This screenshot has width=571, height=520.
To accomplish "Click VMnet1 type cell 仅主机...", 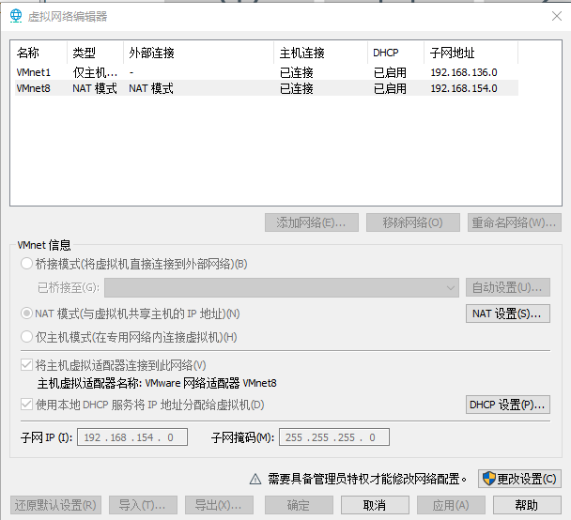I will pos(95,72).
